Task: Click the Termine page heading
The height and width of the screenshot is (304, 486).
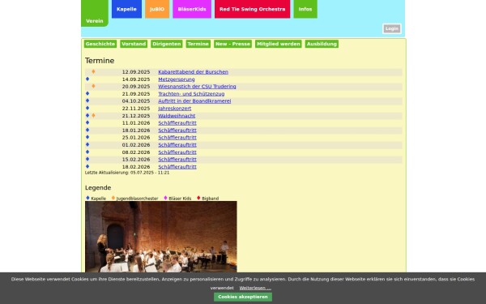Action: tap(100, 61)
